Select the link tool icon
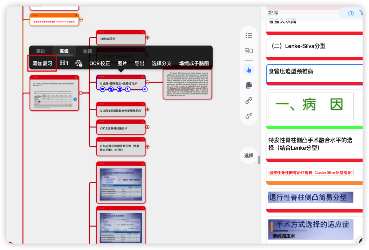The height and width of the screenshot is (250, 369). pos(249,101)
